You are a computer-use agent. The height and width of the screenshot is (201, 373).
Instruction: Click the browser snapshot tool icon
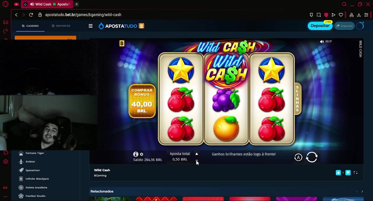click(319, 15)
